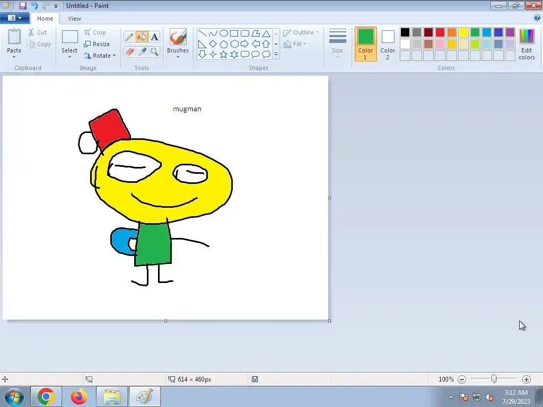Customize Quick Access Toolbar arrow
This screenshot has height=407, width=543.
(56, 6)
